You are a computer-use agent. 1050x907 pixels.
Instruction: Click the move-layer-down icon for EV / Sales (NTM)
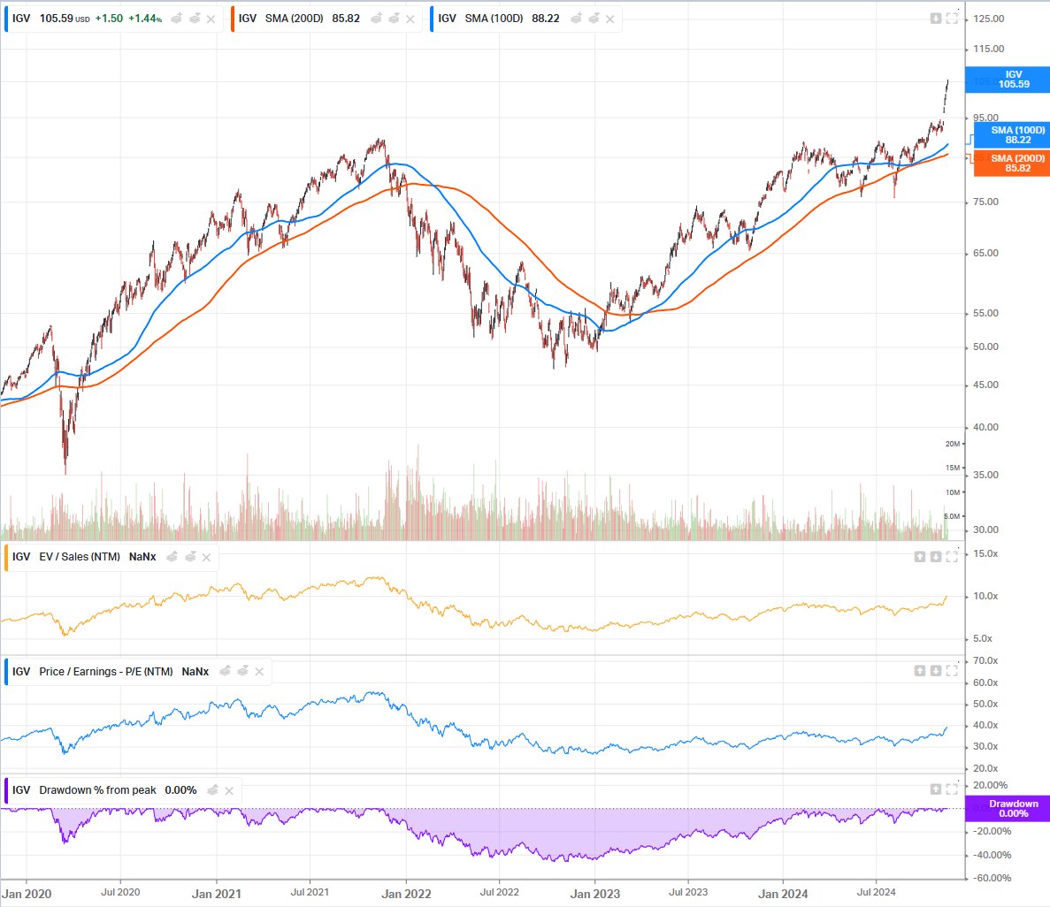click(190, 557)
